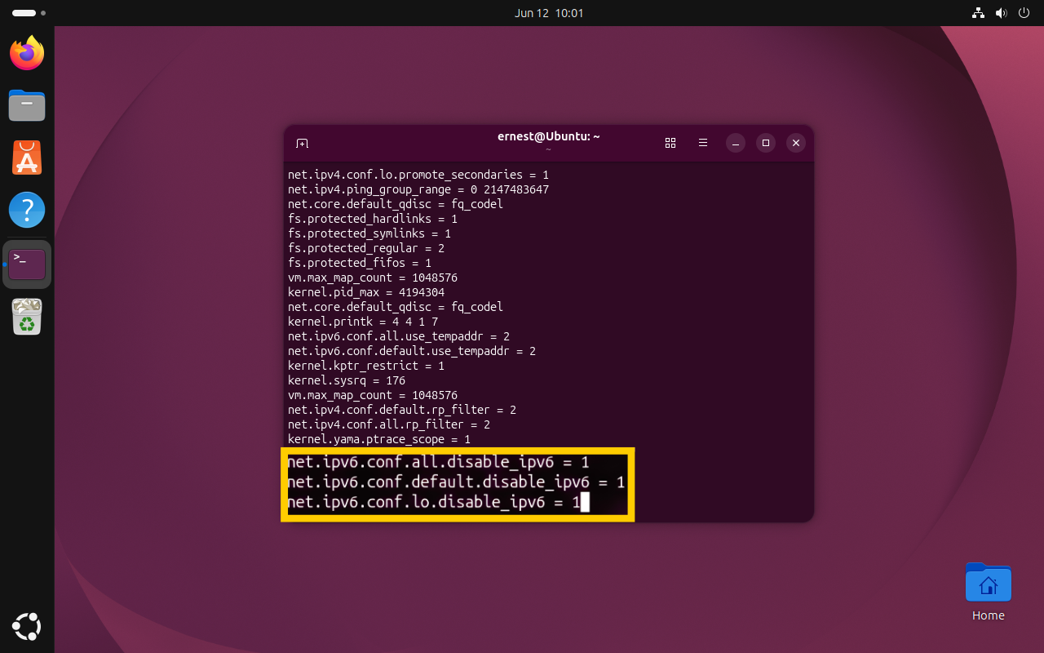Click the fs.protected_regular = 2 line

point(366,248)
